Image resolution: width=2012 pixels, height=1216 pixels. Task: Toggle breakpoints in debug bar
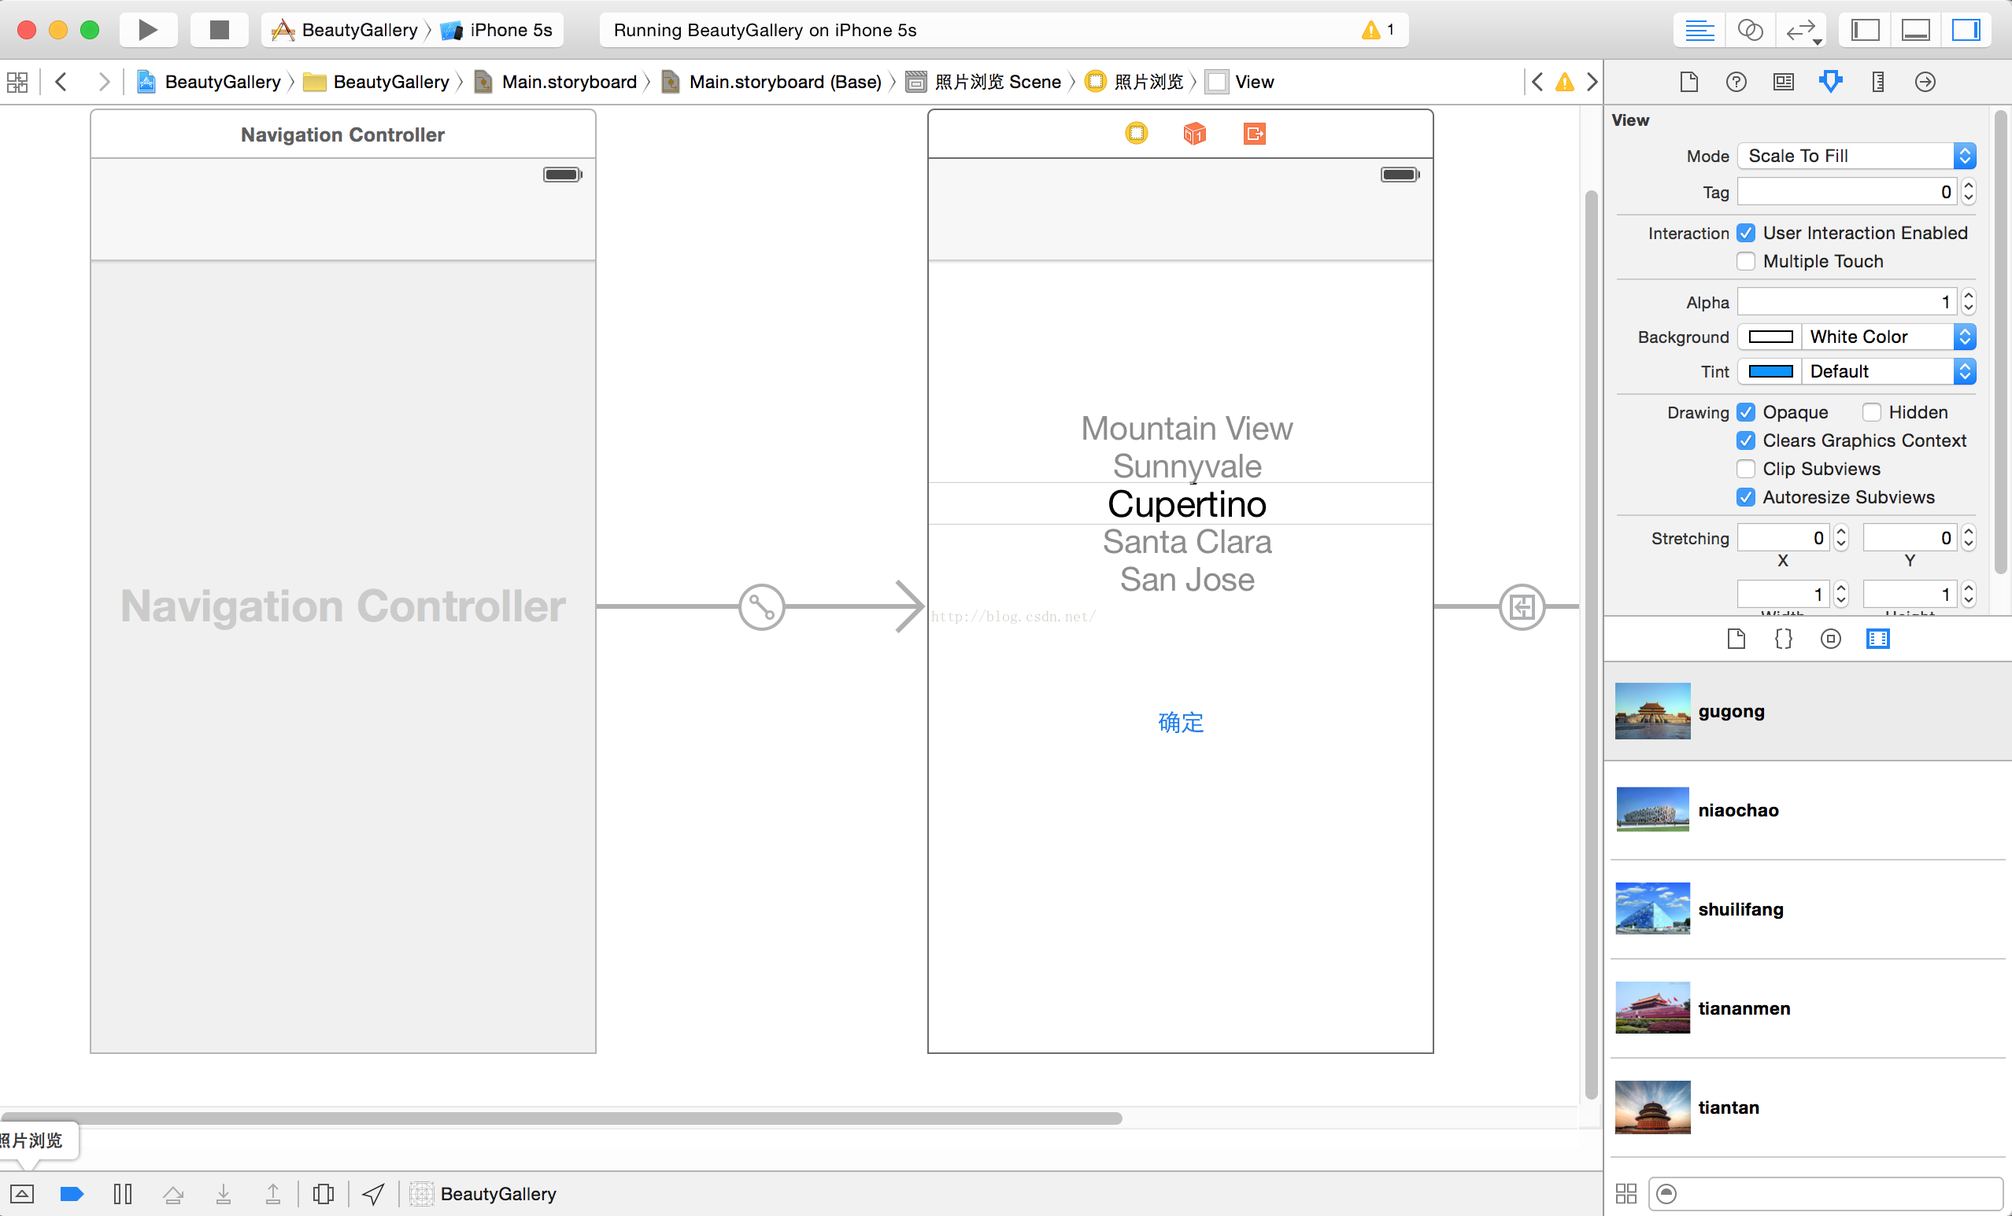click(x=72, y=1194)
